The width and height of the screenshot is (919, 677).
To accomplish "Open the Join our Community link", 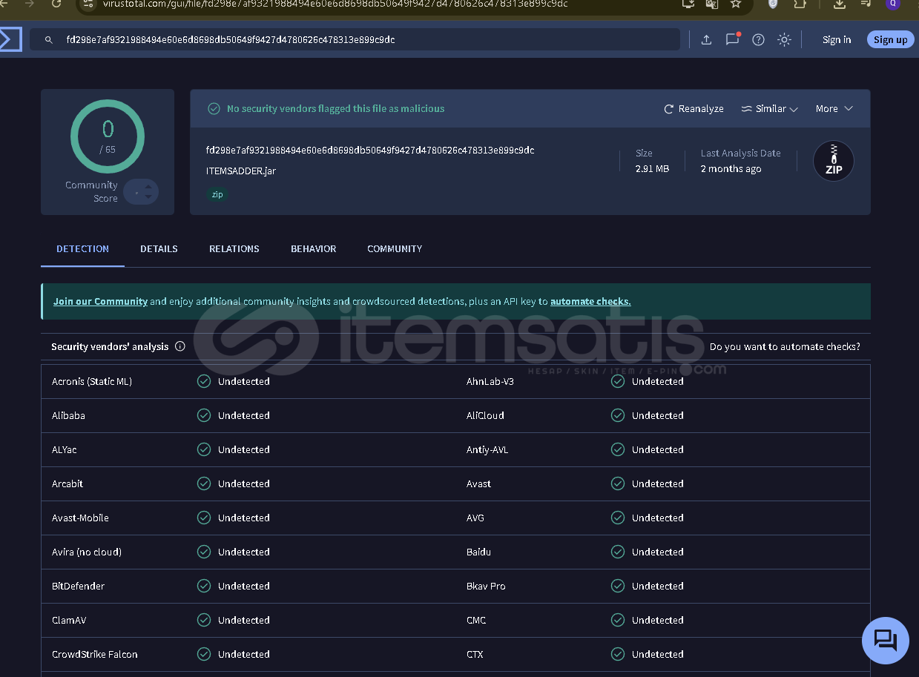I will [100, 302].
